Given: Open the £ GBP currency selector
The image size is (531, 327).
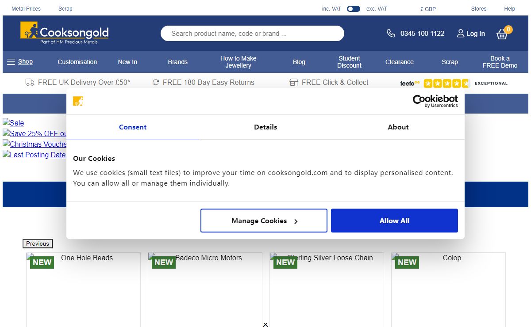Looking at the screenshot, I should click(x=428, y=9).
